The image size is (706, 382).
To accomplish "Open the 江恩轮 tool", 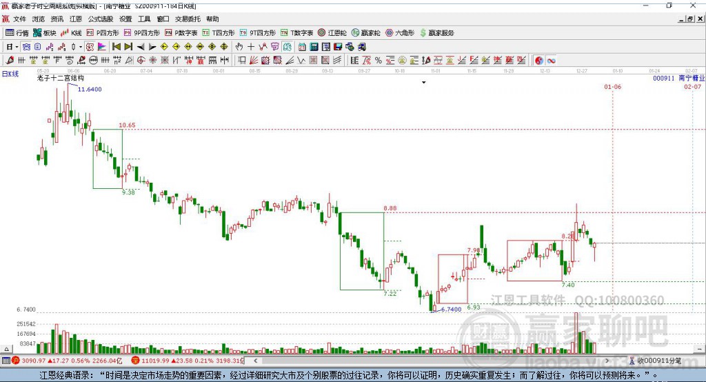I will click(x=332, y=33).
